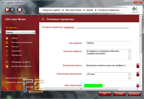Screen dimensions: 144x99
Task: Click the Основные параметры sidebar icon
Action: [7, 42]
